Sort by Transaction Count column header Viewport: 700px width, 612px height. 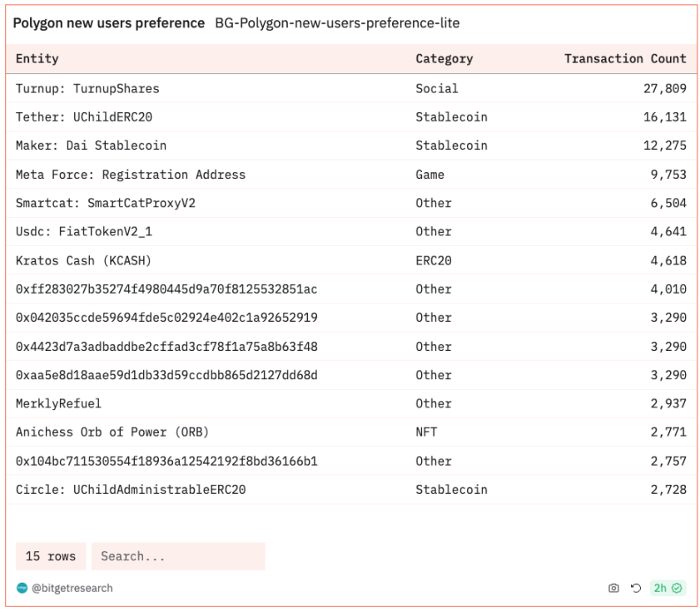[624, 59]
